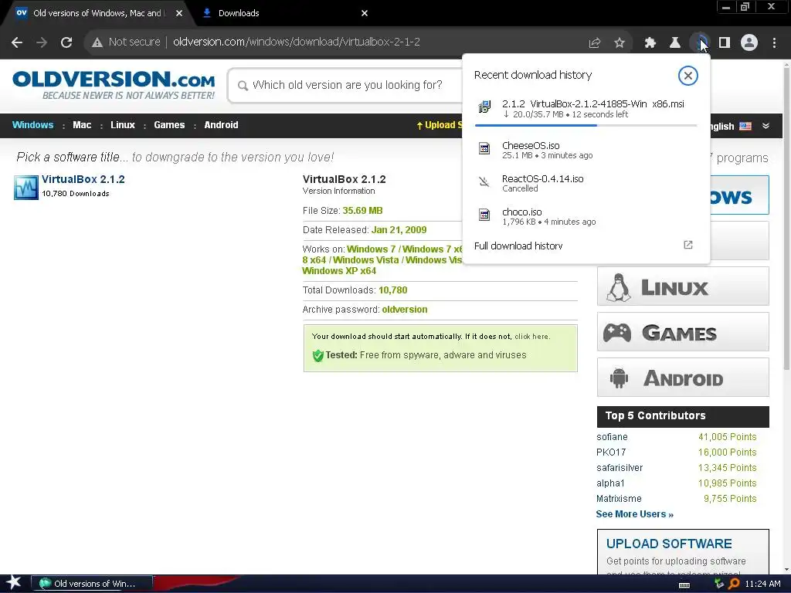
Task: Open the VirtualBox 2.1.2 title link
Action: click(x=83, y=179)
